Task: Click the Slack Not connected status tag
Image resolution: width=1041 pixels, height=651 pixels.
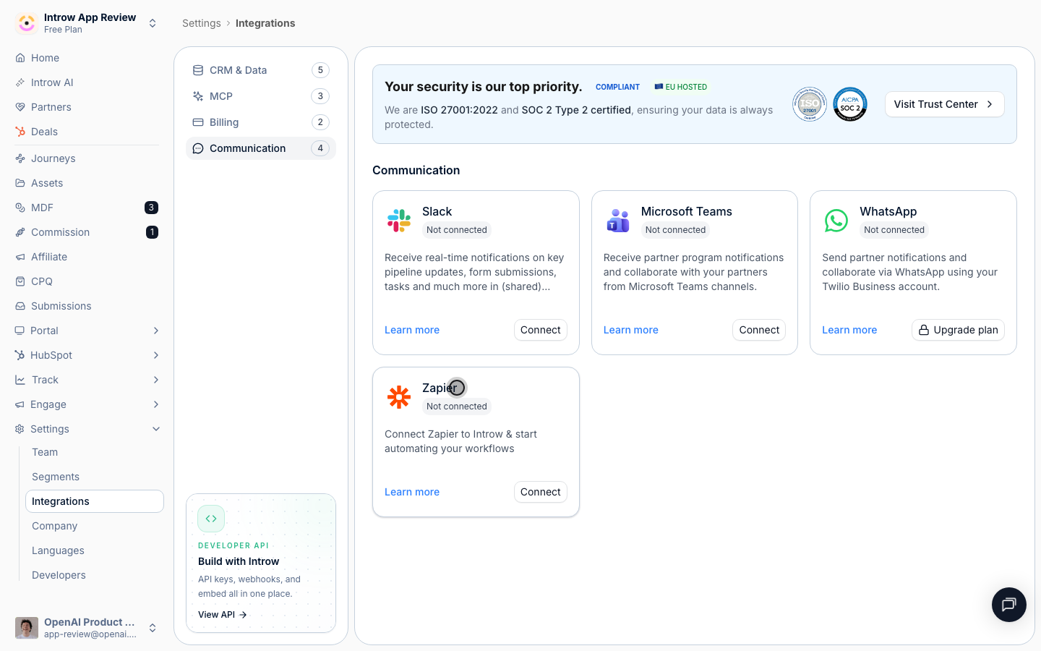Action: [x=457, y=230]
